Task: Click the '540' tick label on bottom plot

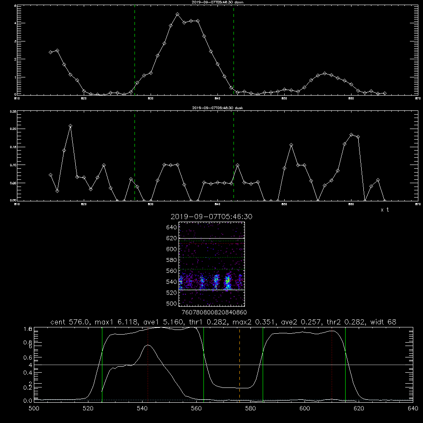Action: coord(142,409)
